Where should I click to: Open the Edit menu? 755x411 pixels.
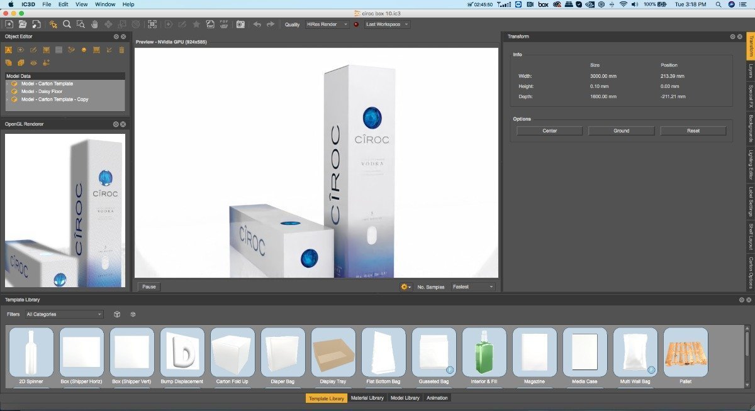[64, 4]
